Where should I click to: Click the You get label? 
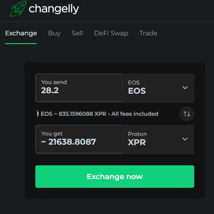[x=52, y=134]
